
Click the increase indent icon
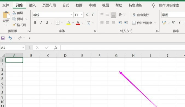126,23
